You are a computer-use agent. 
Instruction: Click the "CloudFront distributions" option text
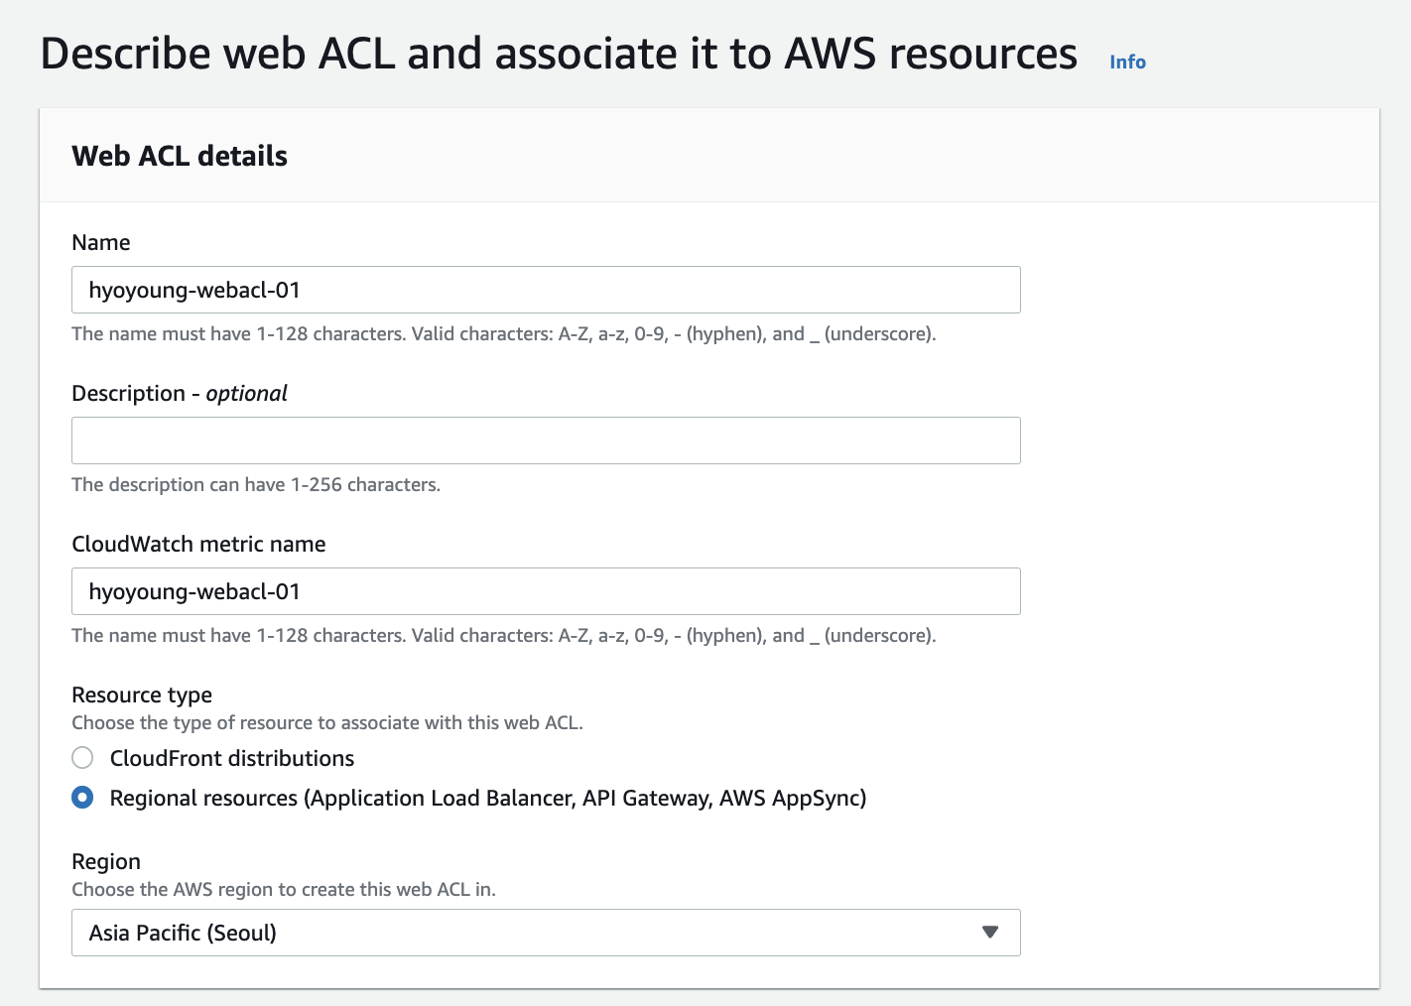232,759
